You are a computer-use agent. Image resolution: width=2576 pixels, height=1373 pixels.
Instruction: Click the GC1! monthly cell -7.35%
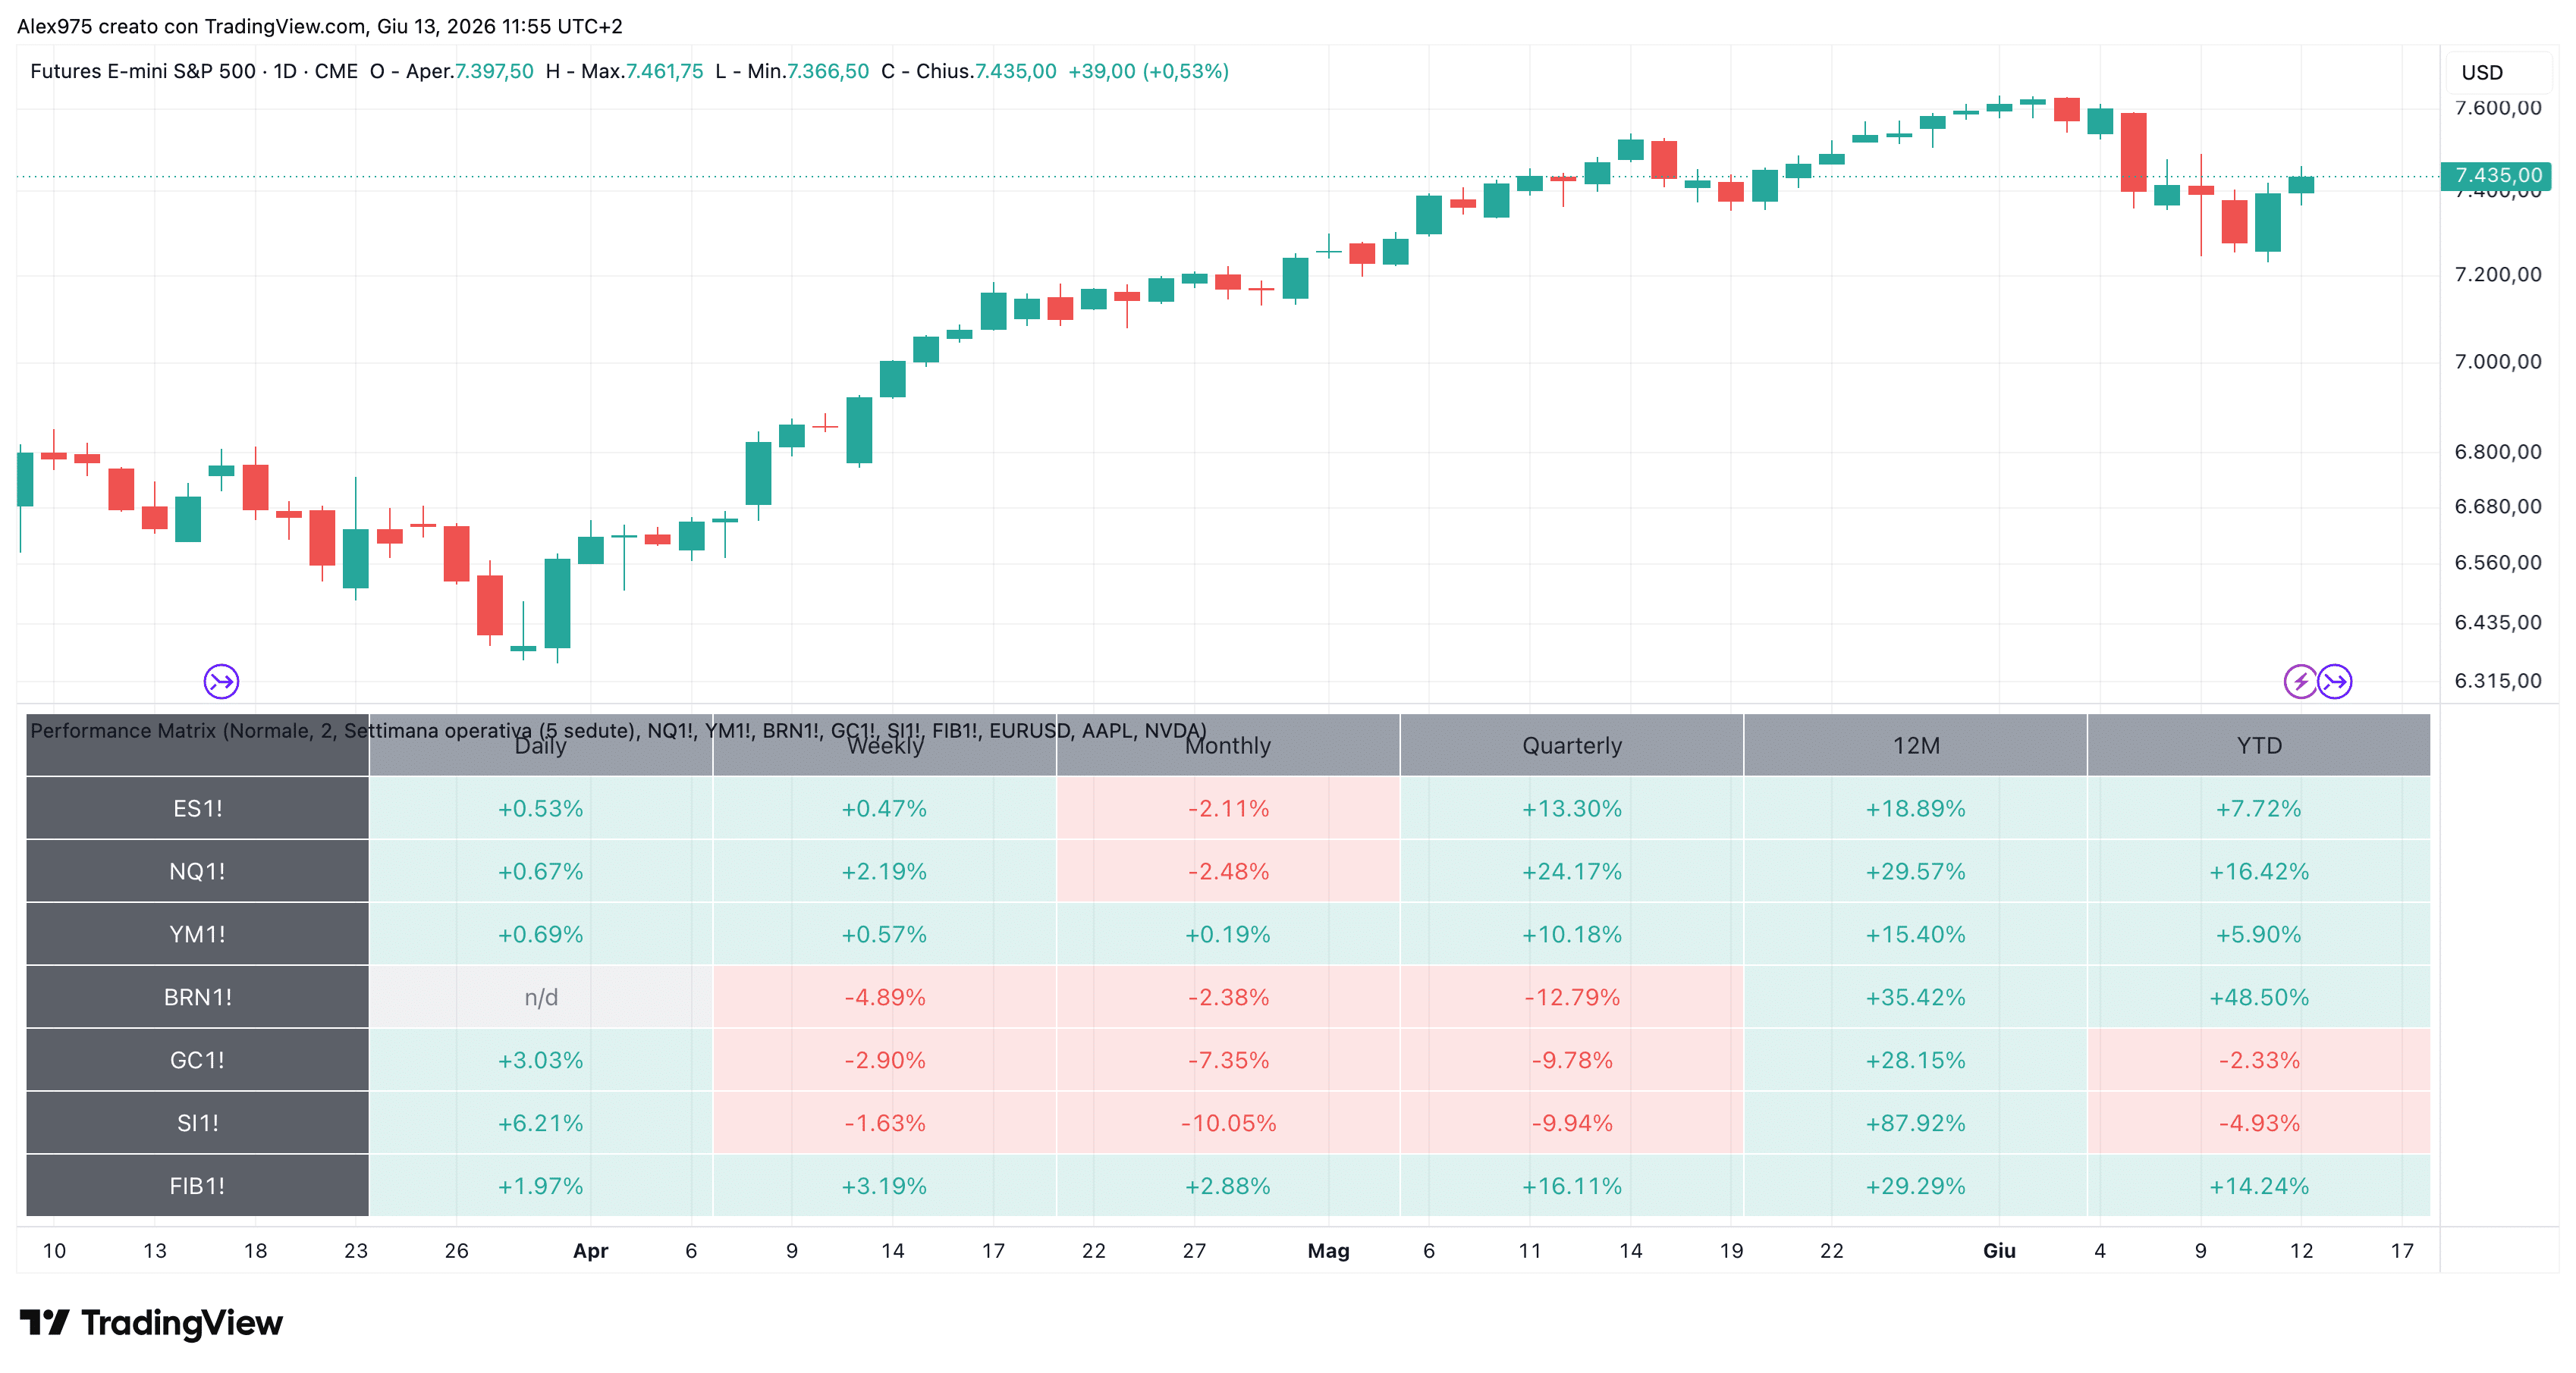pyautogui.click(x=1228, y=1060)
